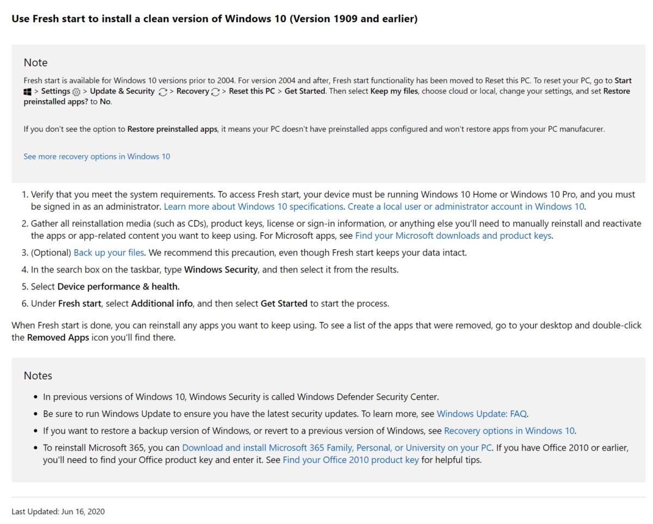Open Find your Office 2010 product key link

pos(351,460)
